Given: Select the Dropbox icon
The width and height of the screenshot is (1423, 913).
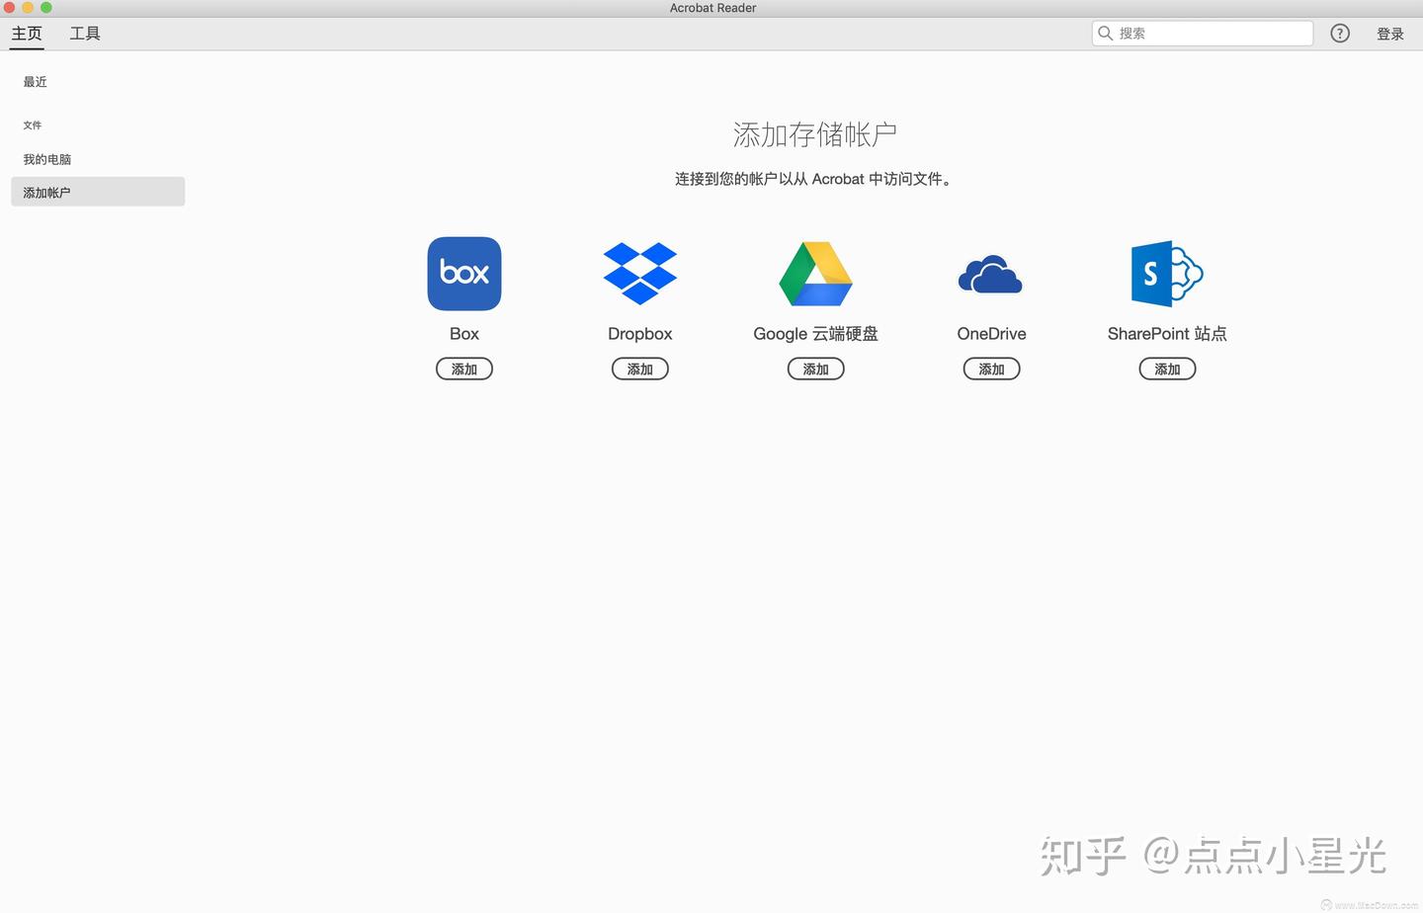Looking at the screenshot, I should click(639, 274).
